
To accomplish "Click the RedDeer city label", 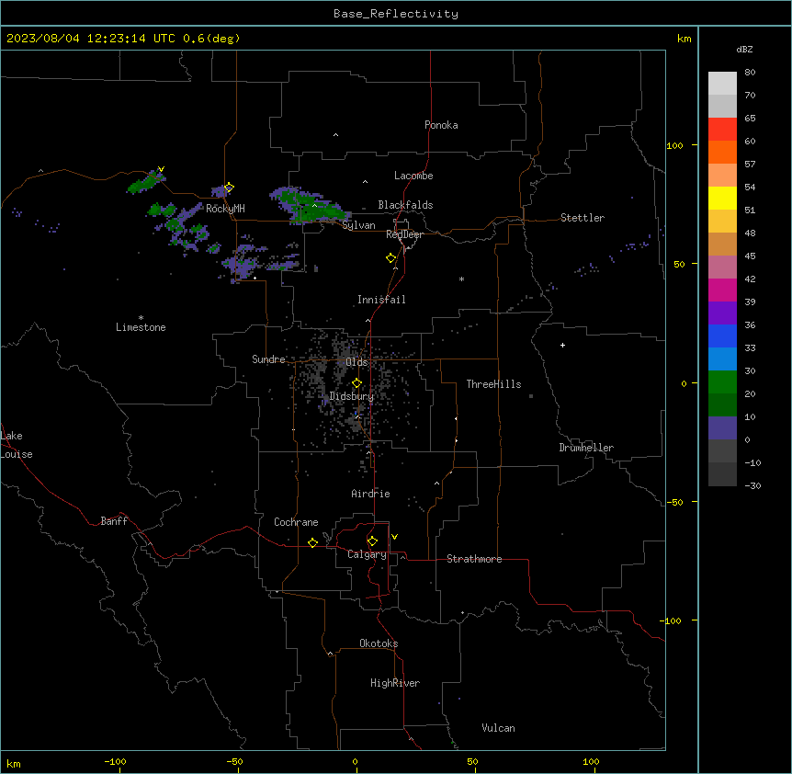I will point(404,234).
